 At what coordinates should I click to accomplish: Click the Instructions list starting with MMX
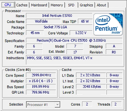74,60
